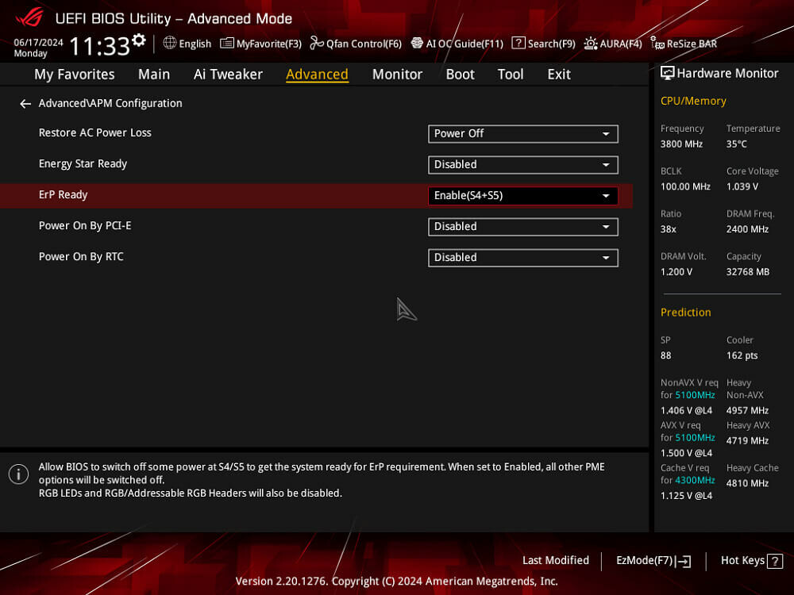Open Energy Star Ready dropdown
The image size is (794, 595).
point(523,164)
